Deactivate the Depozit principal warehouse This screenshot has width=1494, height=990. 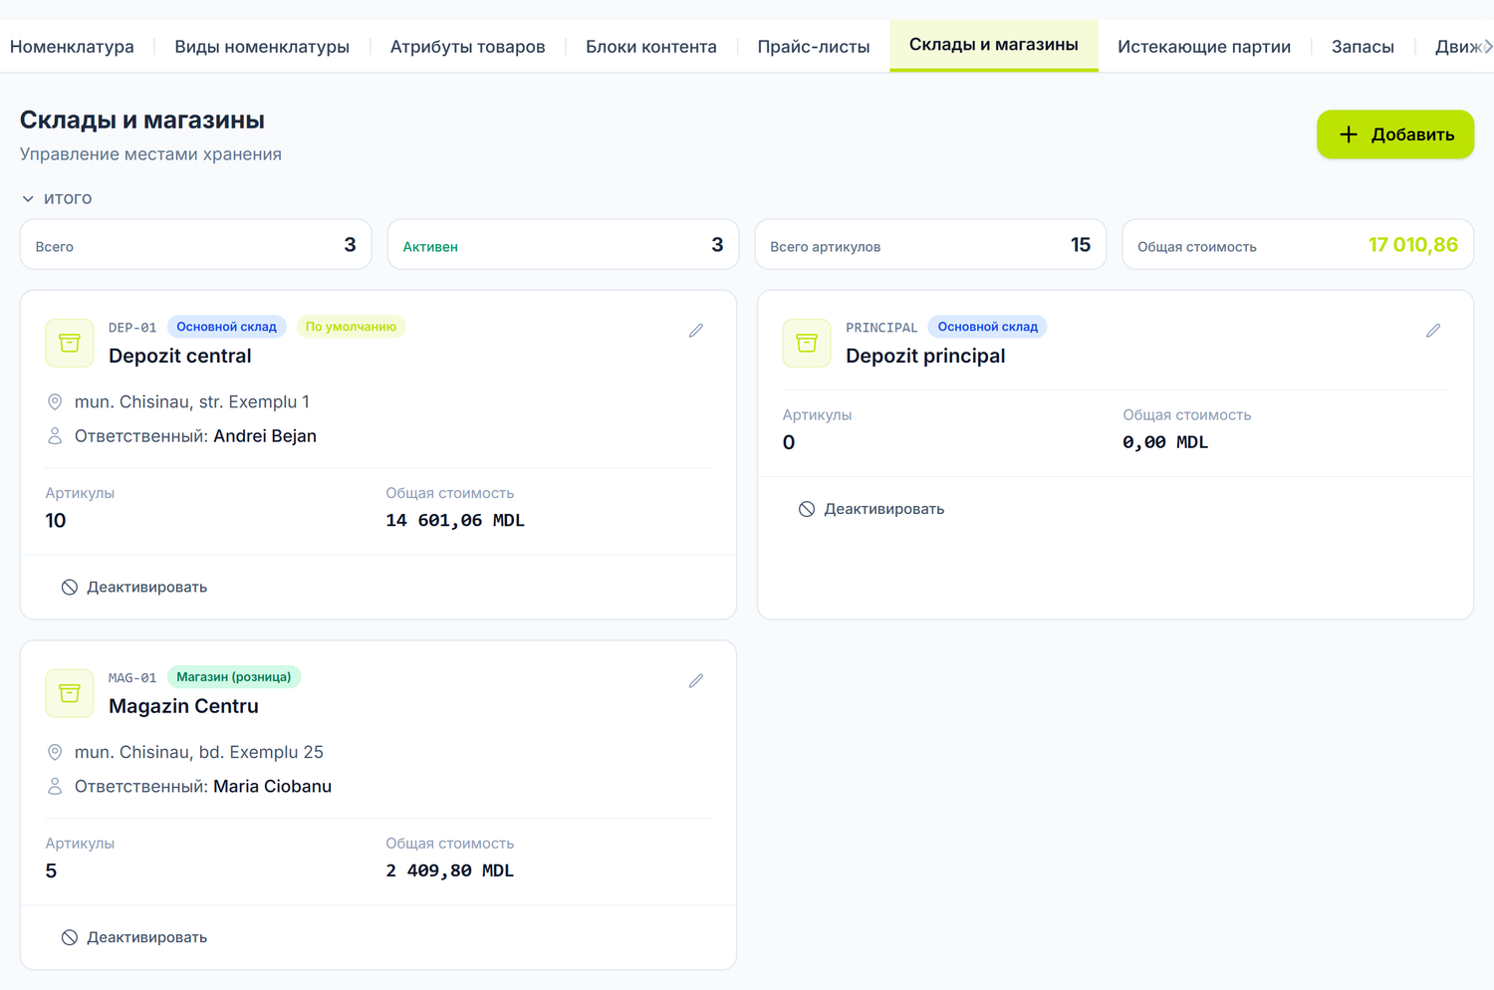click(871, 509)
